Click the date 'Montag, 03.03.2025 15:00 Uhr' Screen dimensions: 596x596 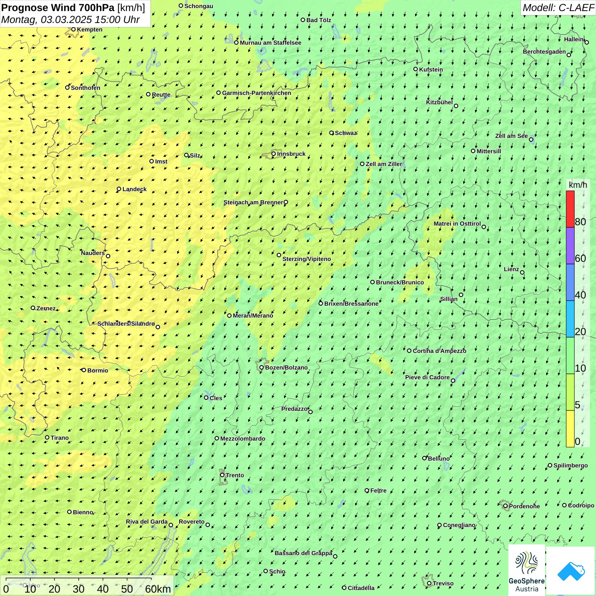71,20
